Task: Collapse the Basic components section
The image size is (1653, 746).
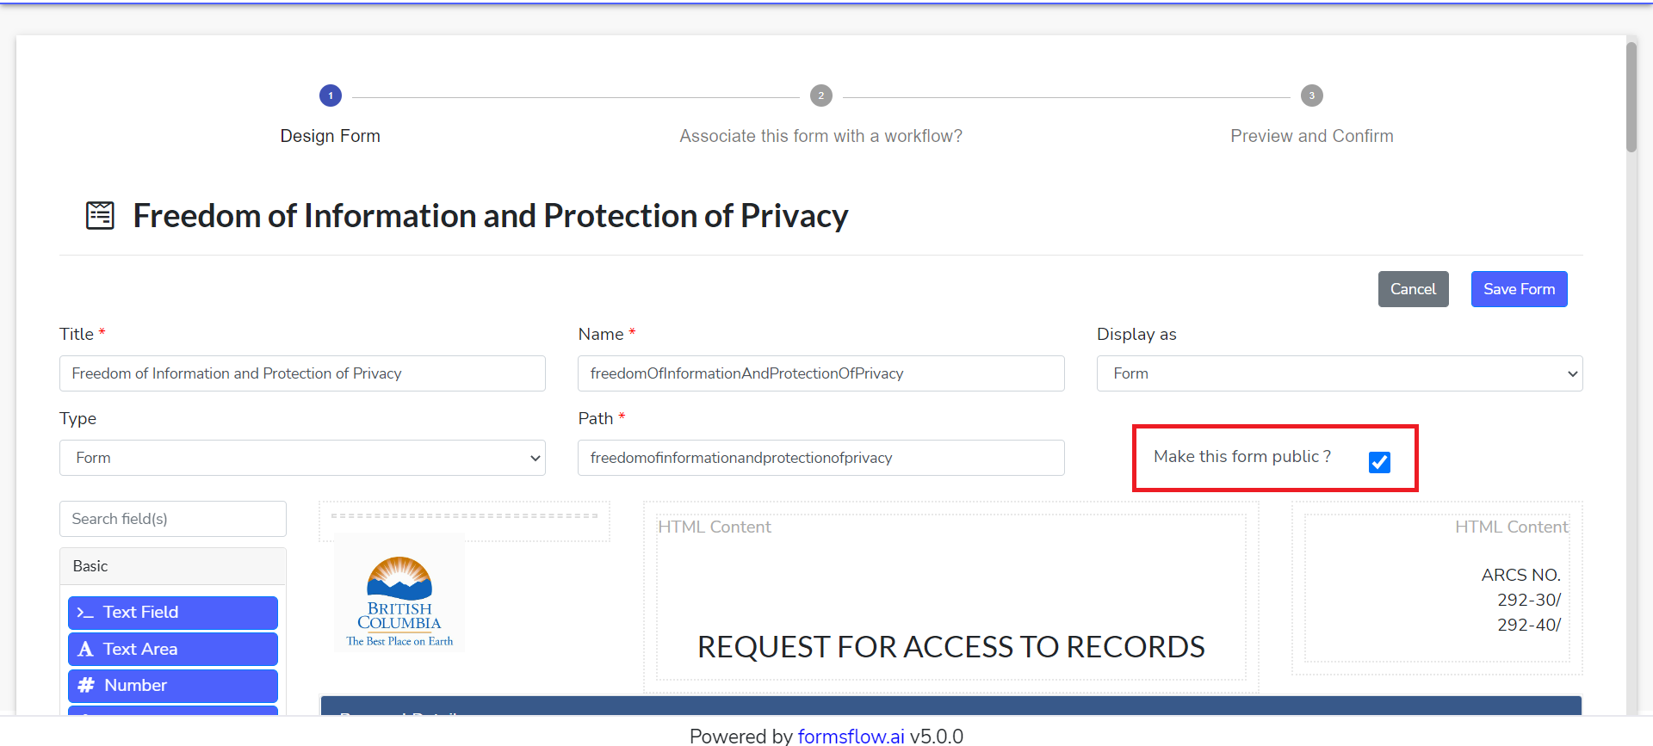Action: point(173,566)
